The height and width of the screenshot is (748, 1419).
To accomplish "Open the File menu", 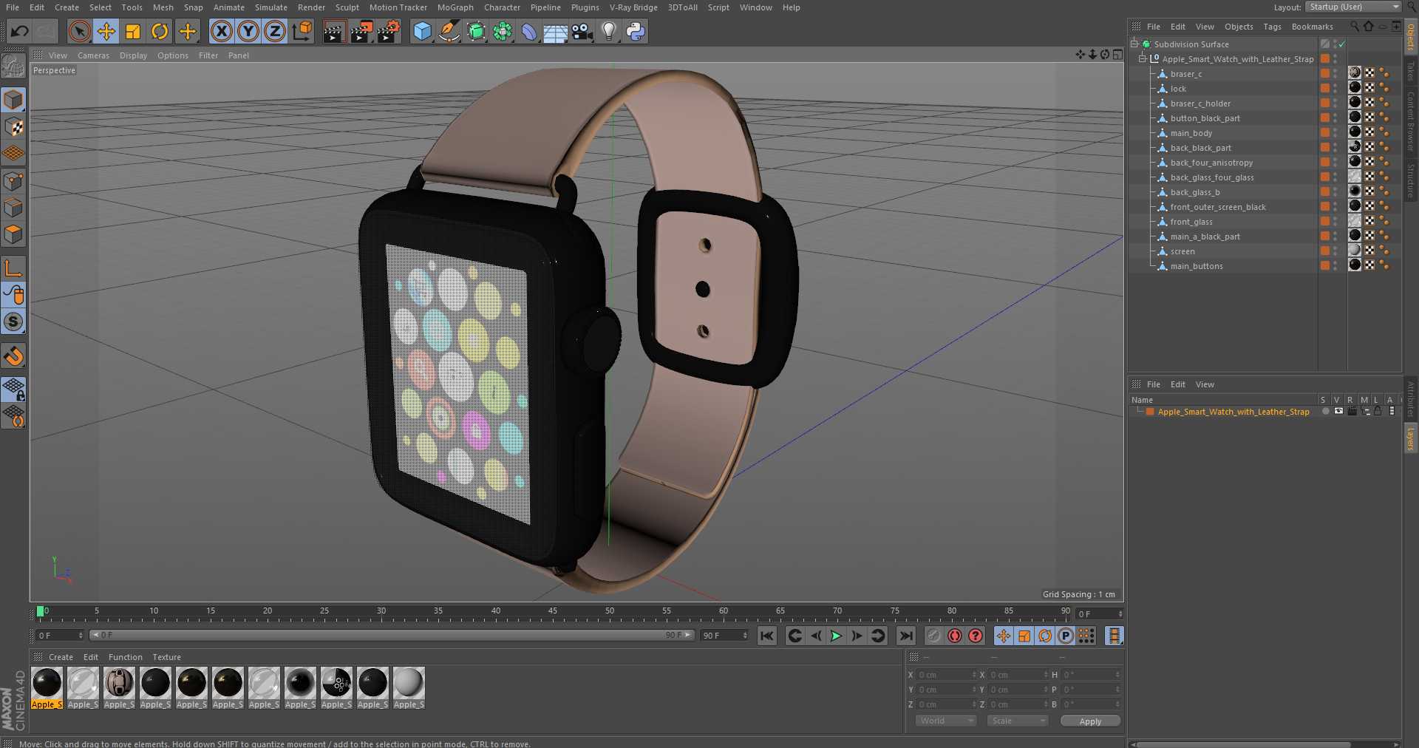I will click(x=13, y=7).
